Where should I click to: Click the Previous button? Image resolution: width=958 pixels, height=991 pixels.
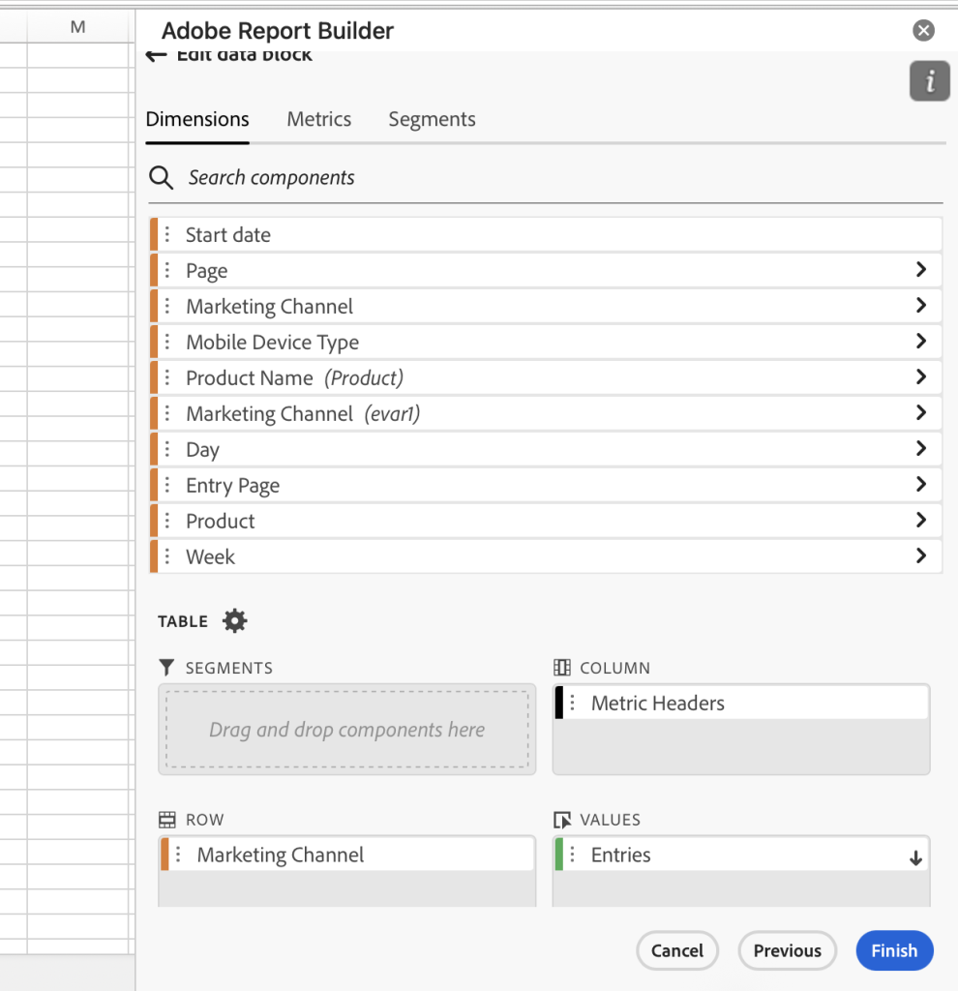pyautogui.click(x=787, y=950)
